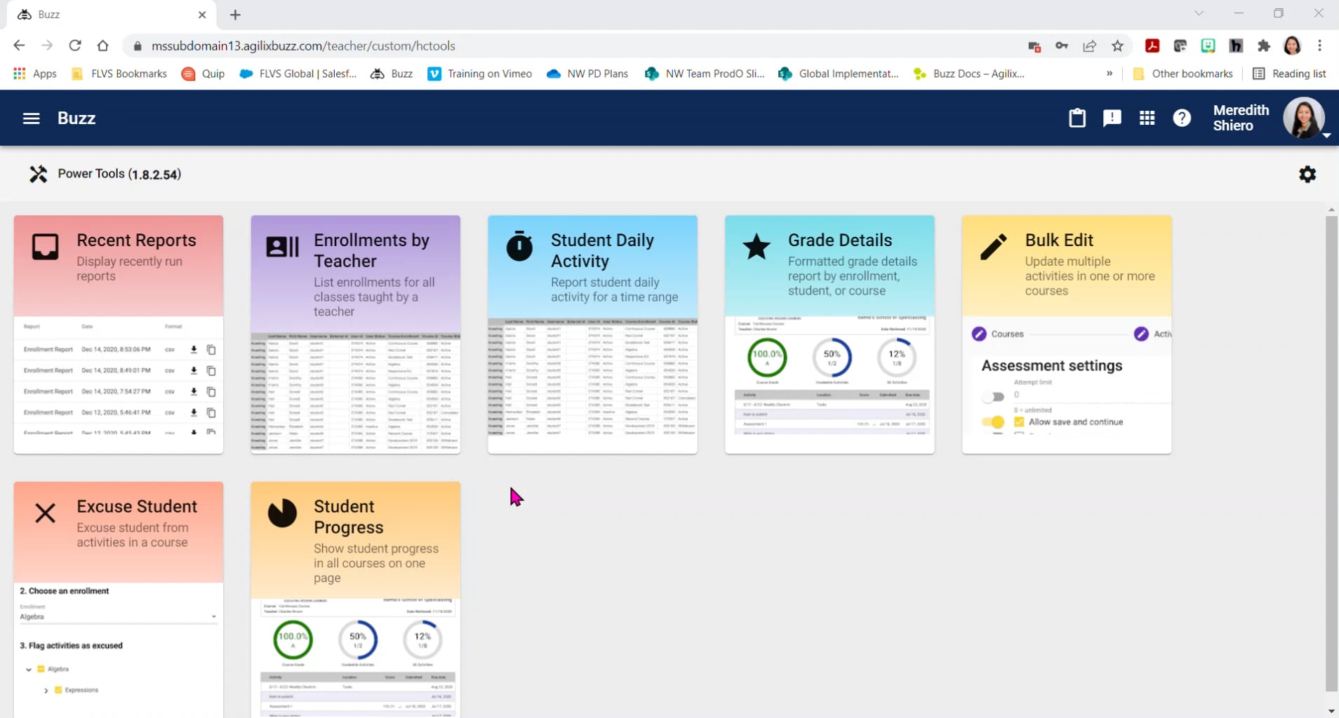
Task: Show more bookmarks with double chevron
Action: [x=1110, y=74]
